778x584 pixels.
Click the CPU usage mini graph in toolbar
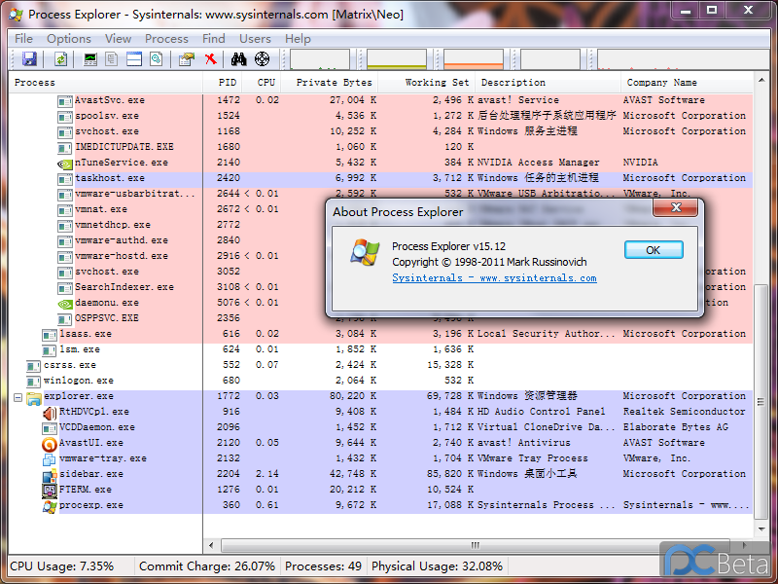(x=320, y=59)
